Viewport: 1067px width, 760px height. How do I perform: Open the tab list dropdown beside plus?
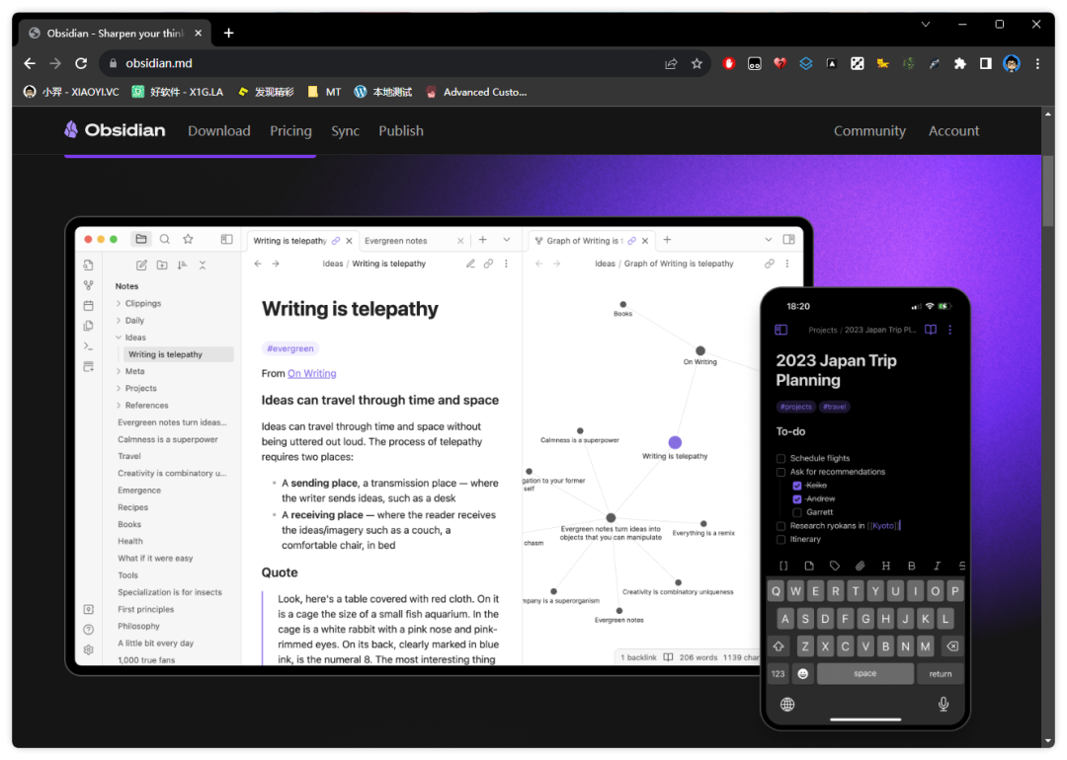point(506,240)
